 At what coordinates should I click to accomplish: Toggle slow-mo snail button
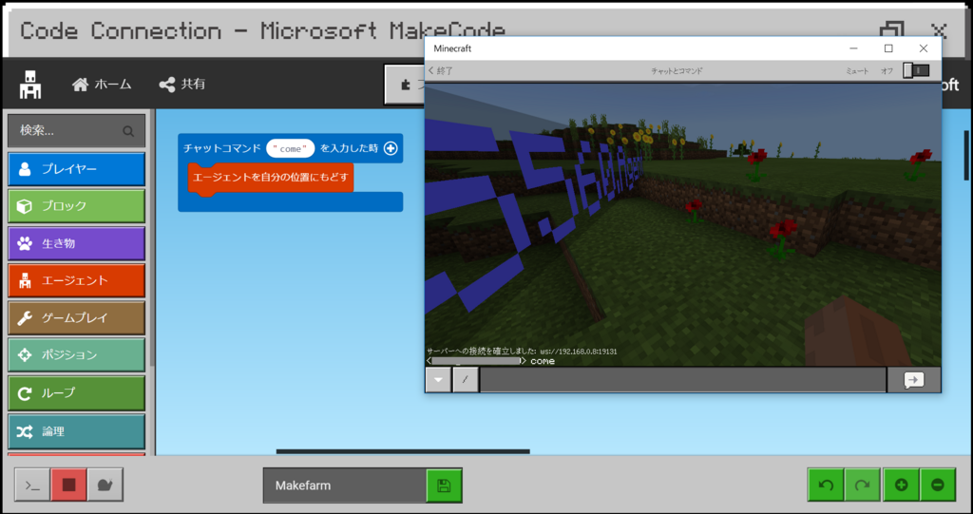click(x=105, y=485)
